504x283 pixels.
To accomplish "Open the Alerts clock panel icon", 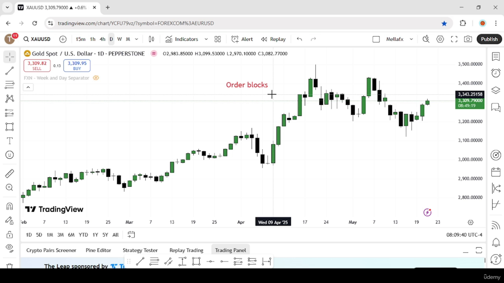I will [x=496, y=73].
